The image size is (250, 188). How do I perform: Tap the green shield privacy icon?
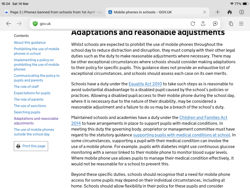[x=35, y=24]
